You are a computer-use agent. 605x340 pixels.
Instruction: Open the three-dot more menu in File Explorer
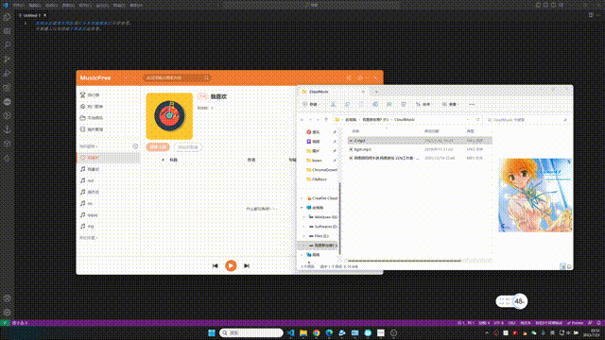coord(472,104)
